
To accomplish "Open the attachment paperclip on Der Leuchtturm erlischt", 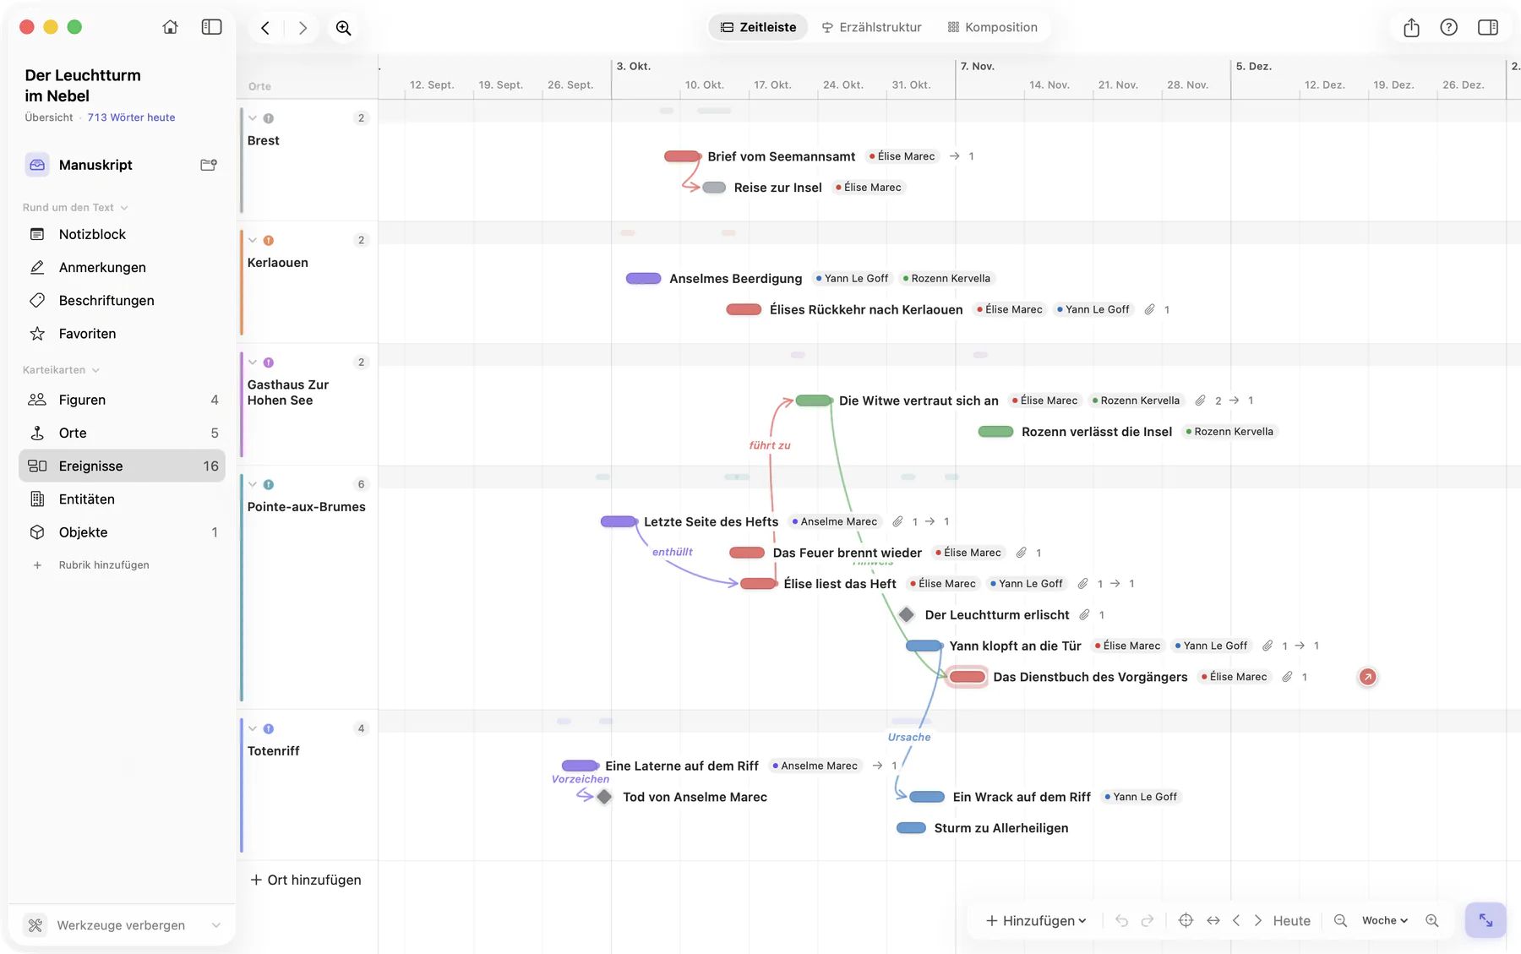I will (1084, 615).
